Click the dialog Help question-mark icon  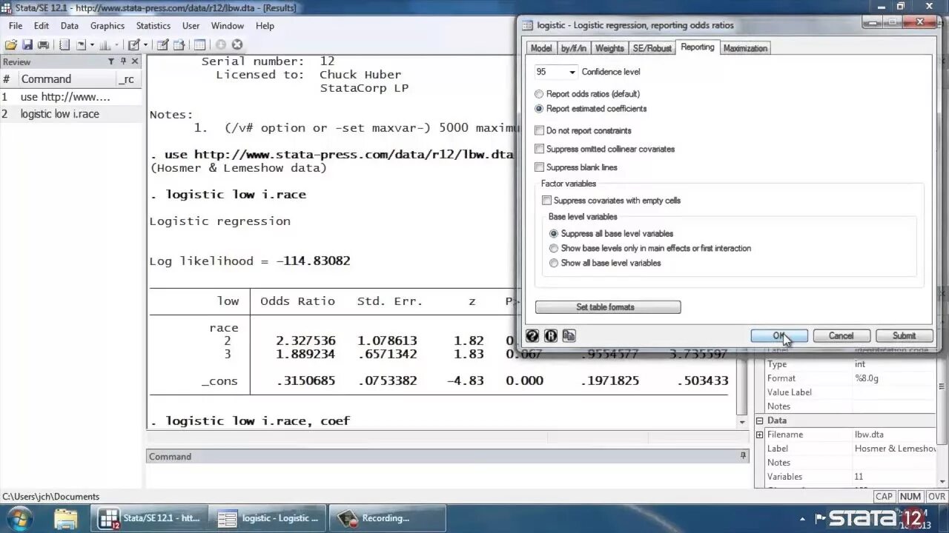(x=532, y=335)
